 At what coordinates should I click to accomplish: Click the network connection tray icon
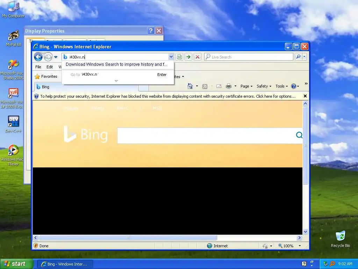[325, 264]
